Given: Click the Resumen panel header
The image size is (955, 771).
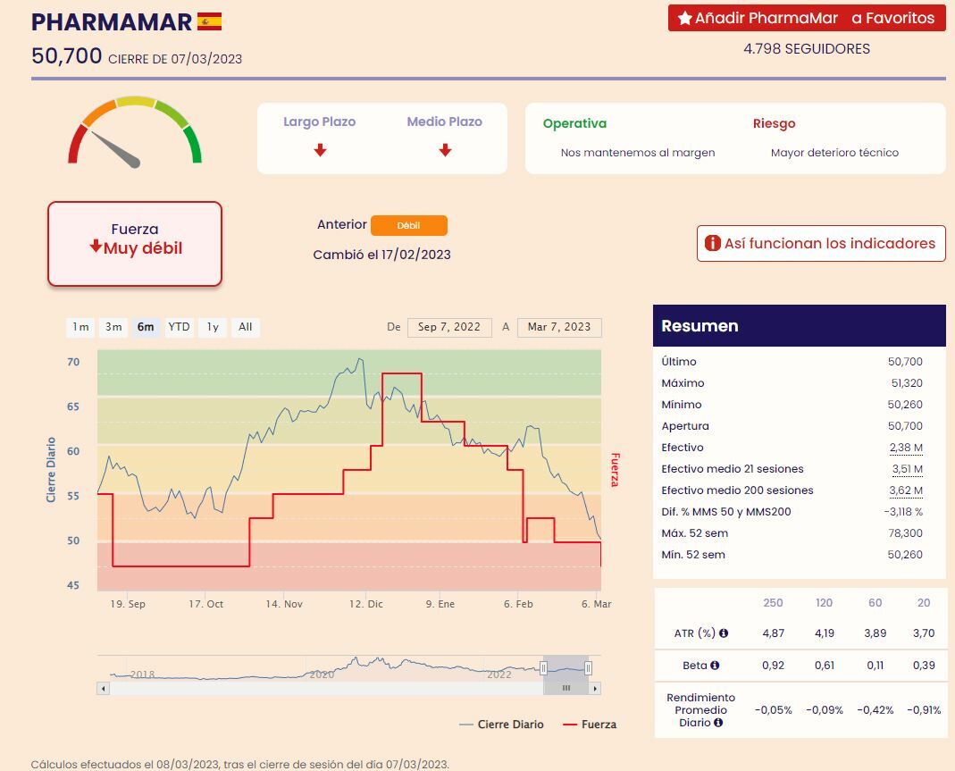Looking at the screenshot, I should [799, 326].
